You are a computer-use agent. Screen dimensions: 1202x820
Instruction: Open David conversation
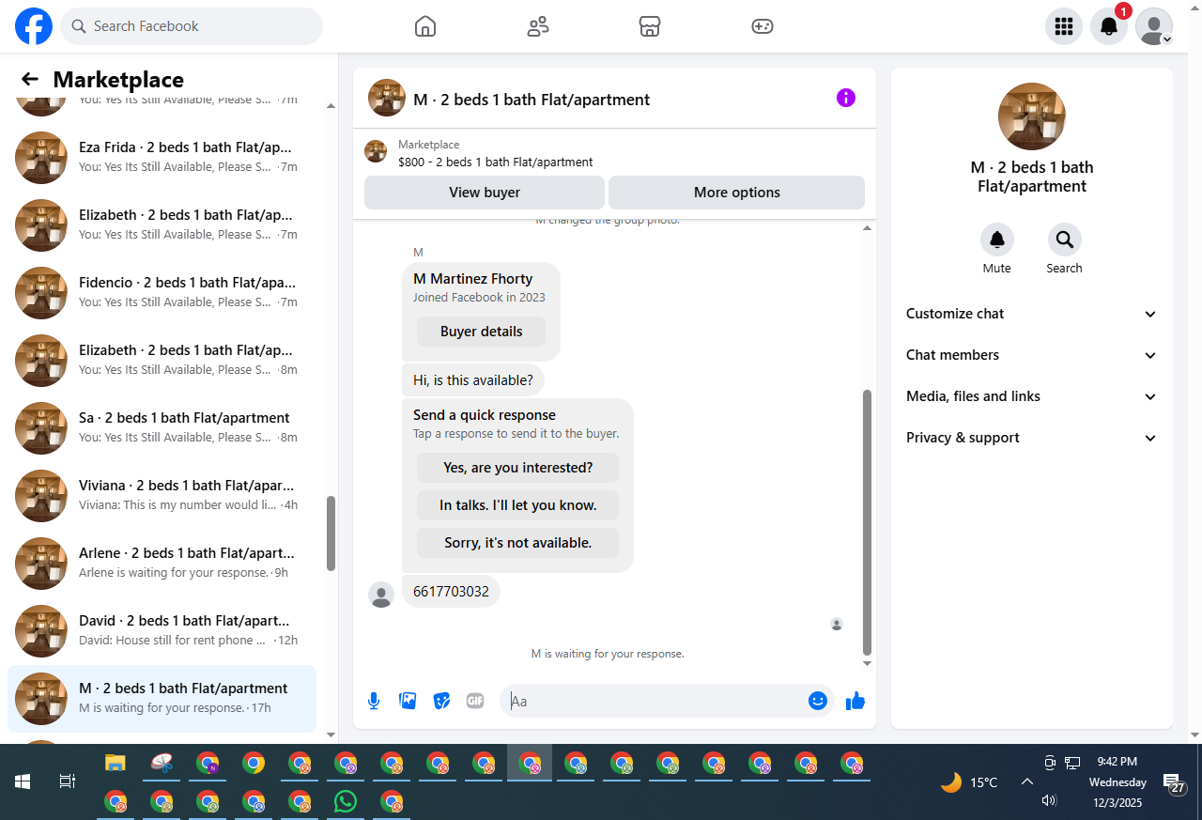162,631
